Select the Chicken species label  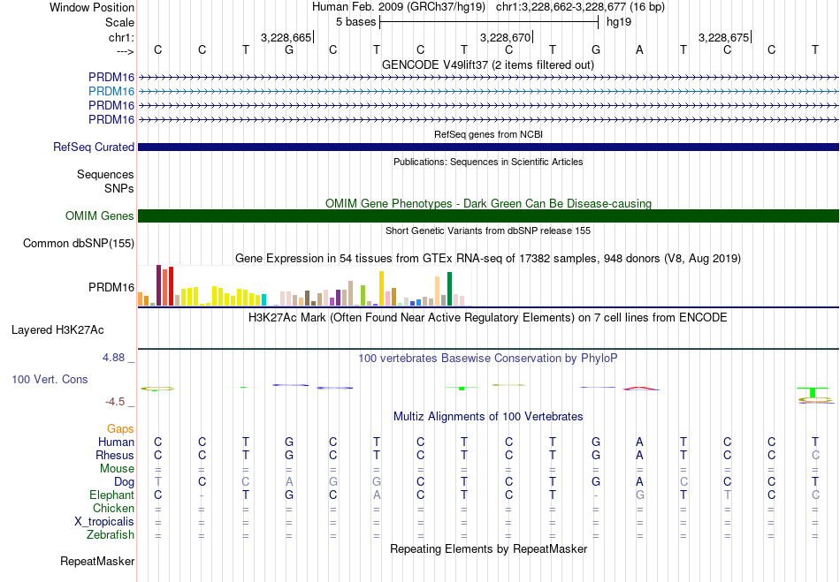point(113,508)
